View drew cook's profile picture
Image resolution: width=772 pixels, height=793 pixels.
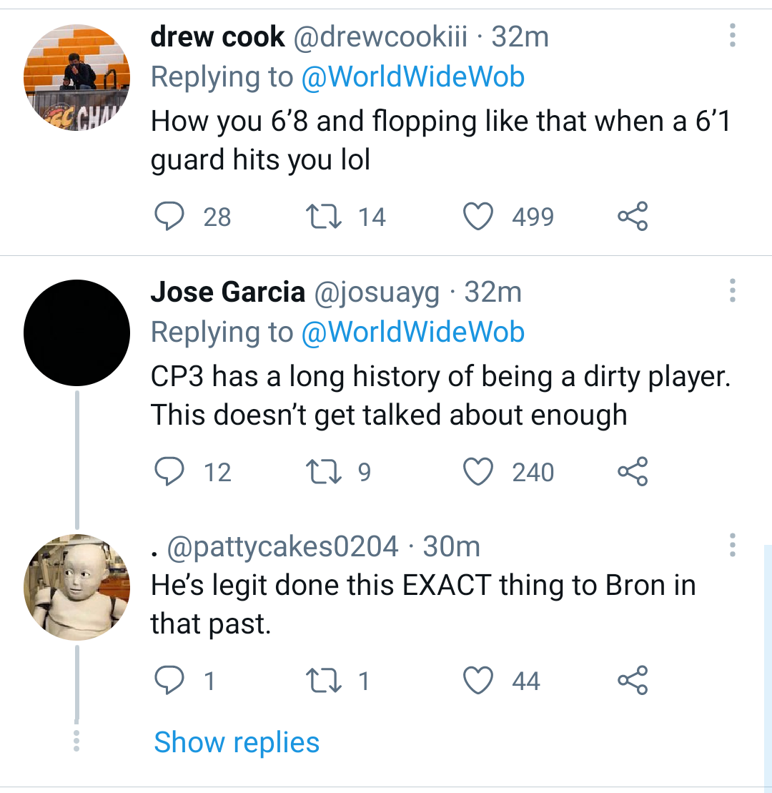[77, 78]
